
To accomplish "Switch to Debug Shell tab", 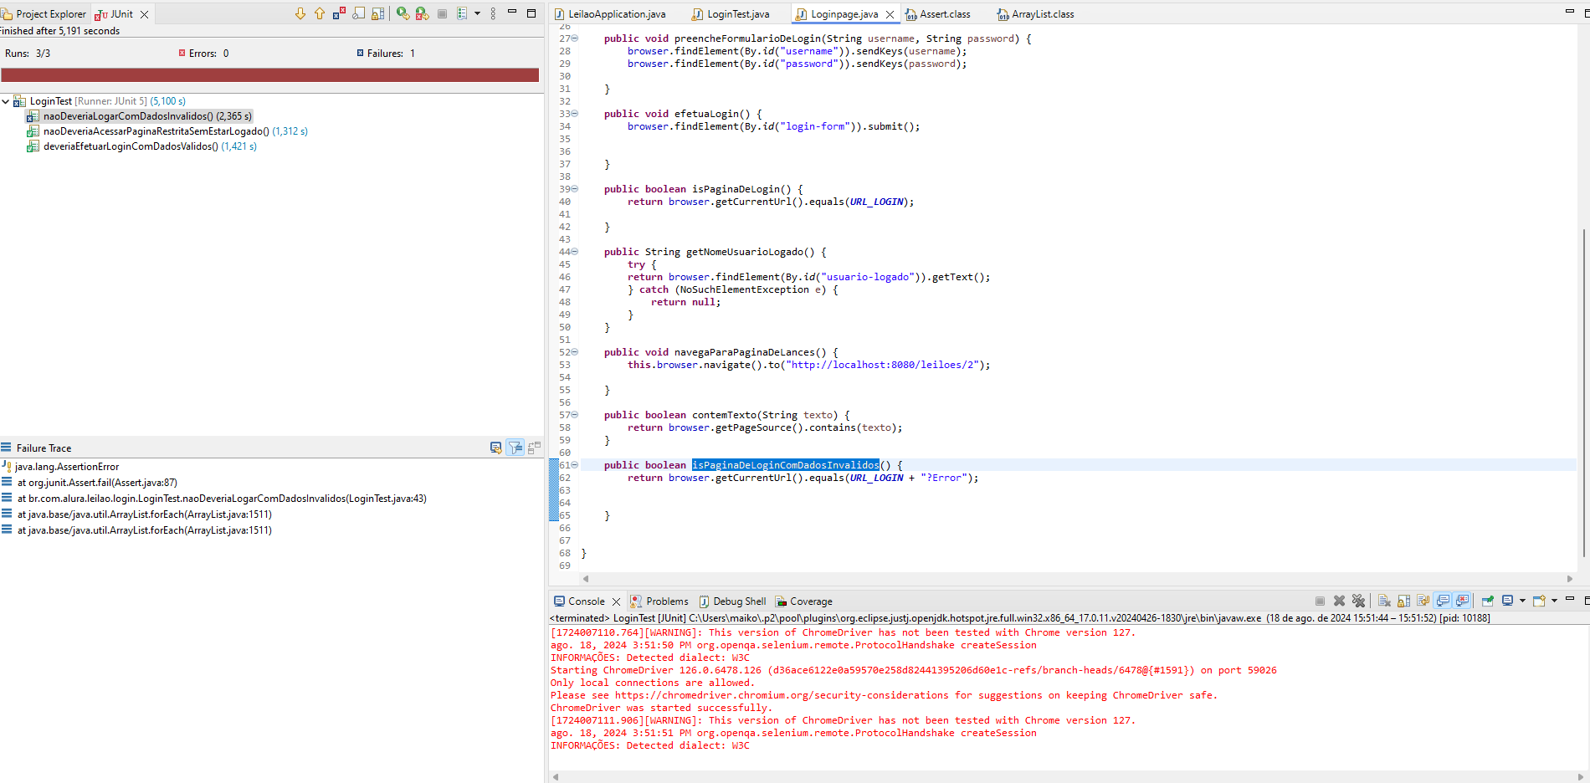I will [732, 601].
